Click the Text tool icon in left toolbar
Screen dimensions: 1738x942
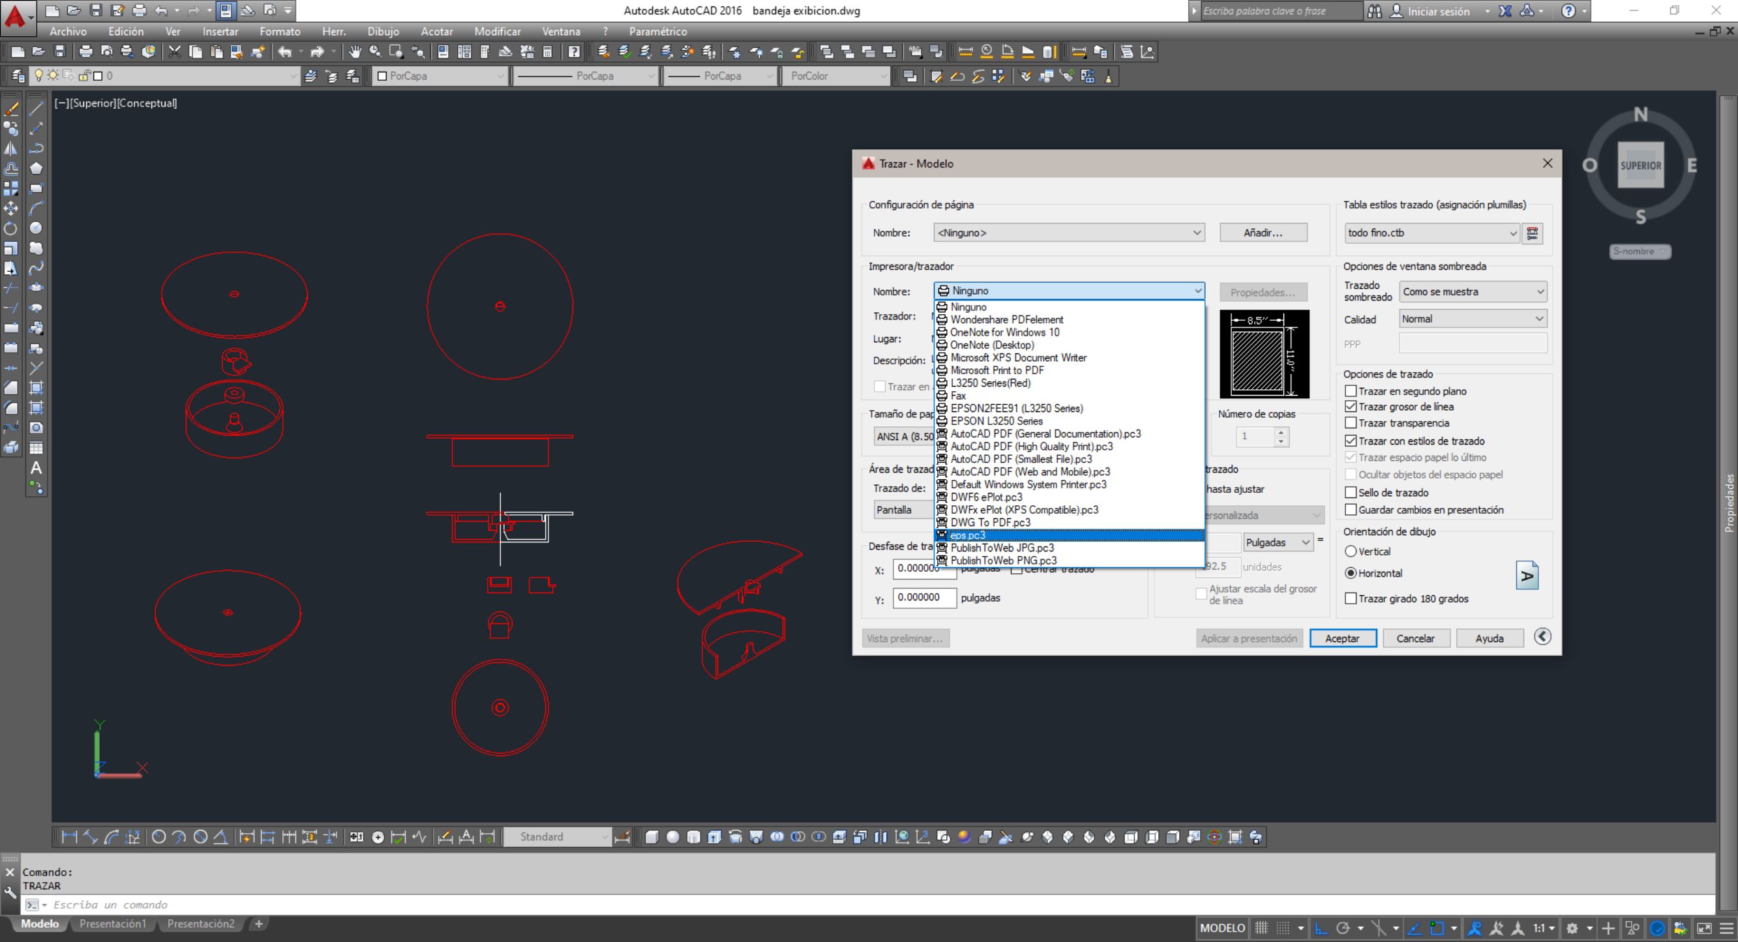coord(37,468)
